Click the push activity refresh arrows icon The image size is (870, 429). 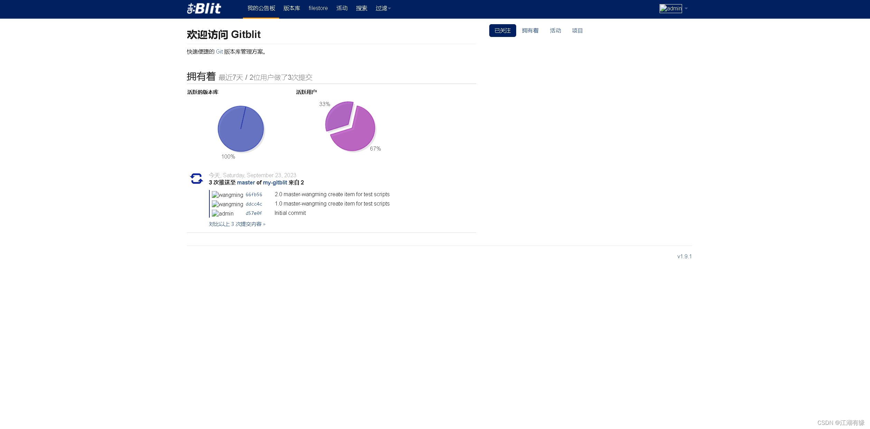196,179
